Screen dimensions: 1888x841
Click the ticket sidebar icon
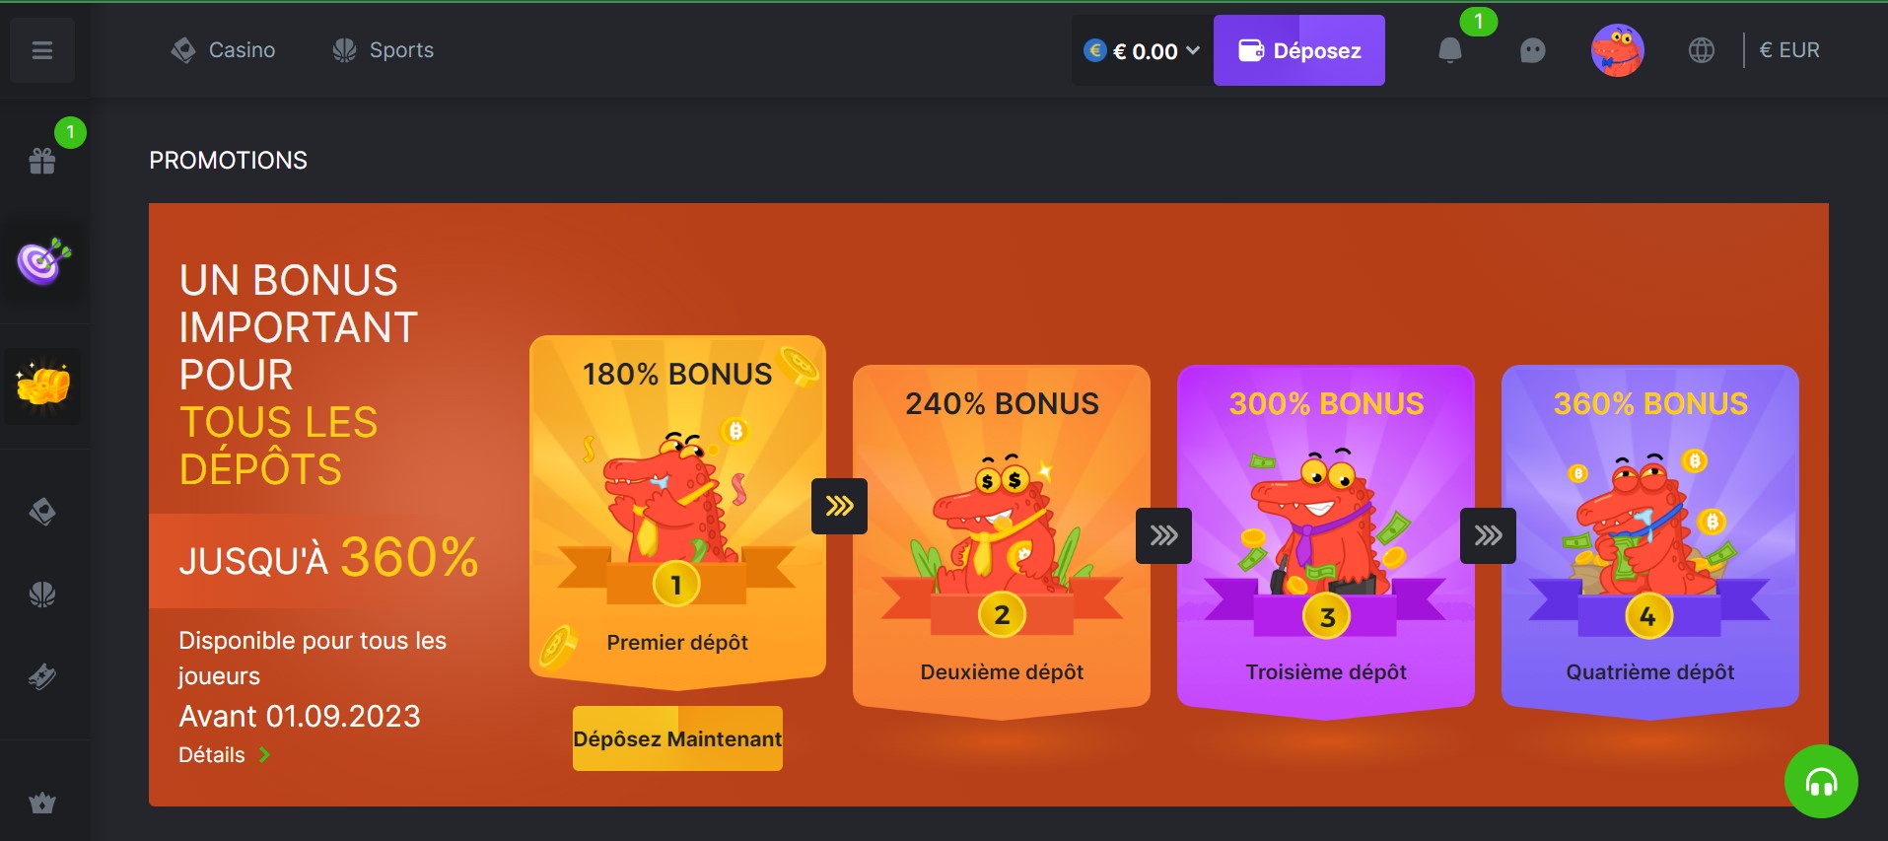pyautogui.click(x=42, y=676)
